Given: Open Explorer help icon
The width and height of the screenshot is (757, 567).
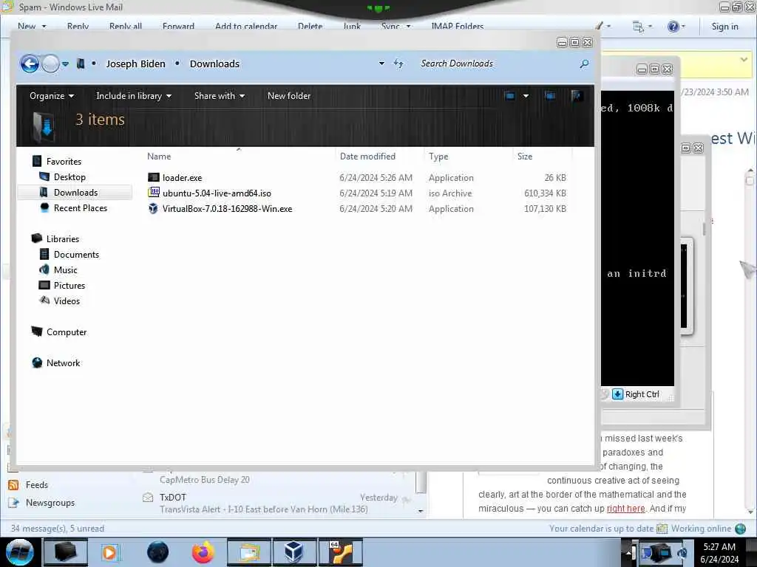Looking at the screenshot, I should (x=577, y=96).
